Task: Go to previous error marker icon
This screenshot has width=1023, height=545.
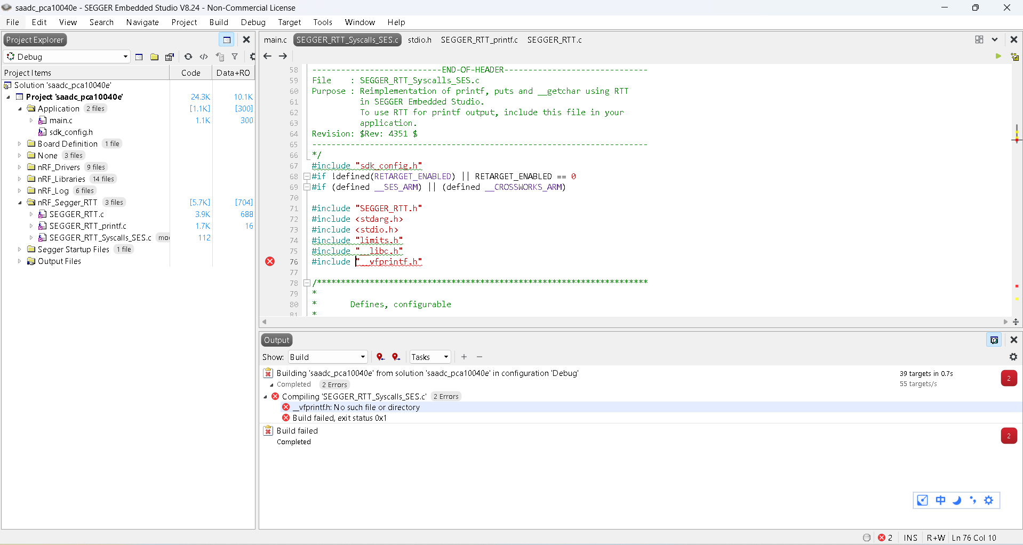Action: (380, 357)
